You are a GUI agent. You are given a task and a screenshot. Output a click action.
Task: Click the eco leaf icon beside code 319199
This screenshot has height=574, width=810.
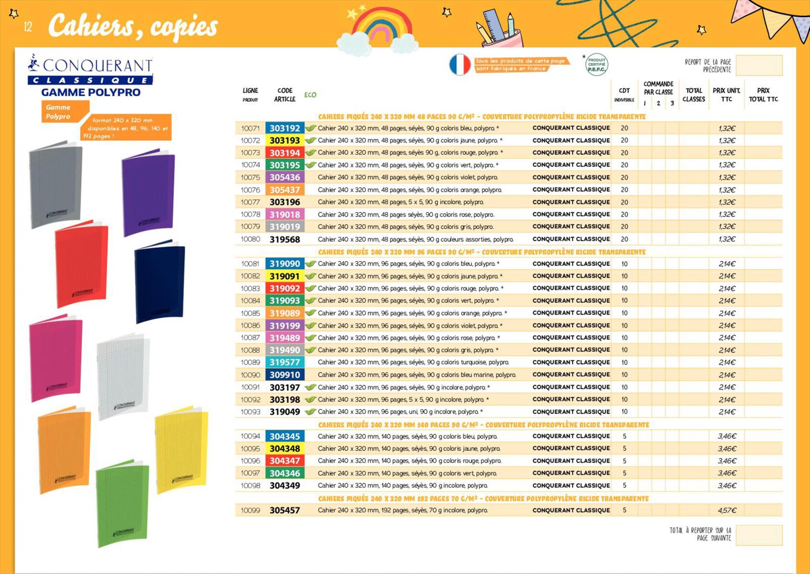click(311, 326)
